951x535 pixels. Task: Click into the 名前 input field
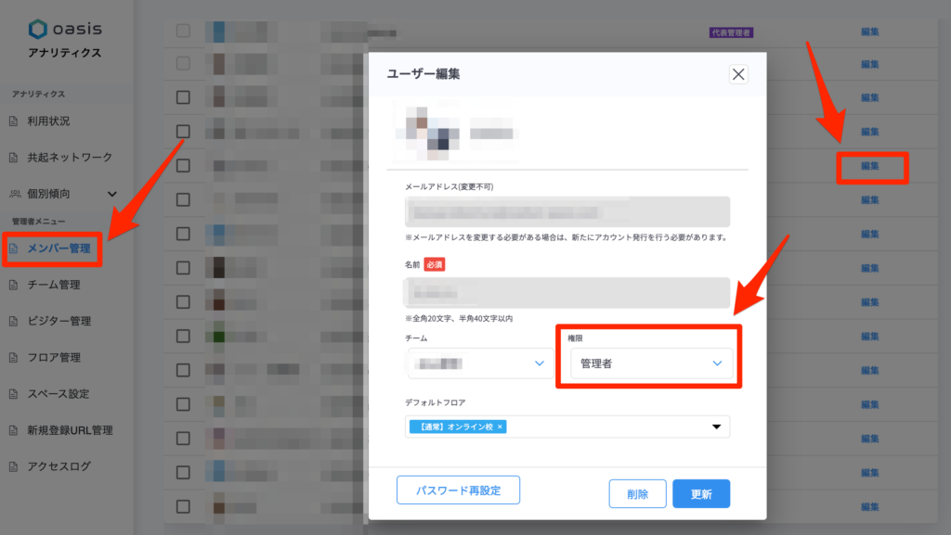[567, 293]
